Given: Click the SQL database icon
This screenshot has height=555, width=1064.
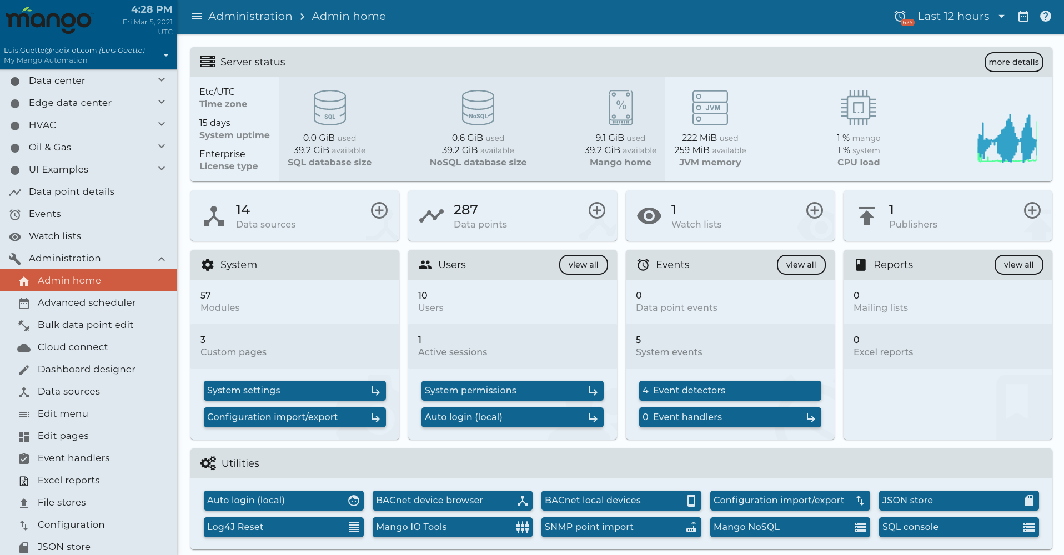Looking at the screenshot, I should 330,107.
